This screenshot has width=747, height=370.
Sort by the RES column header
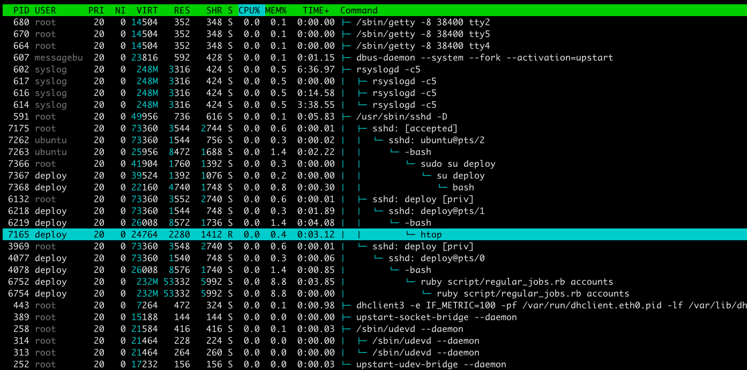point(182,10)
